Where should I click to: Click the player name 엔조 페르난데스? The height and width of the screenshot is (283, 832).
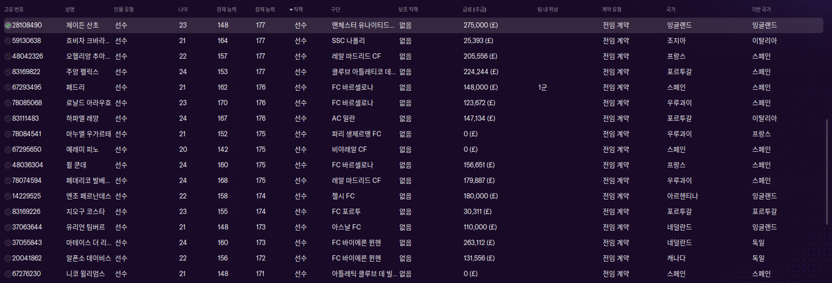coord(89,196)
